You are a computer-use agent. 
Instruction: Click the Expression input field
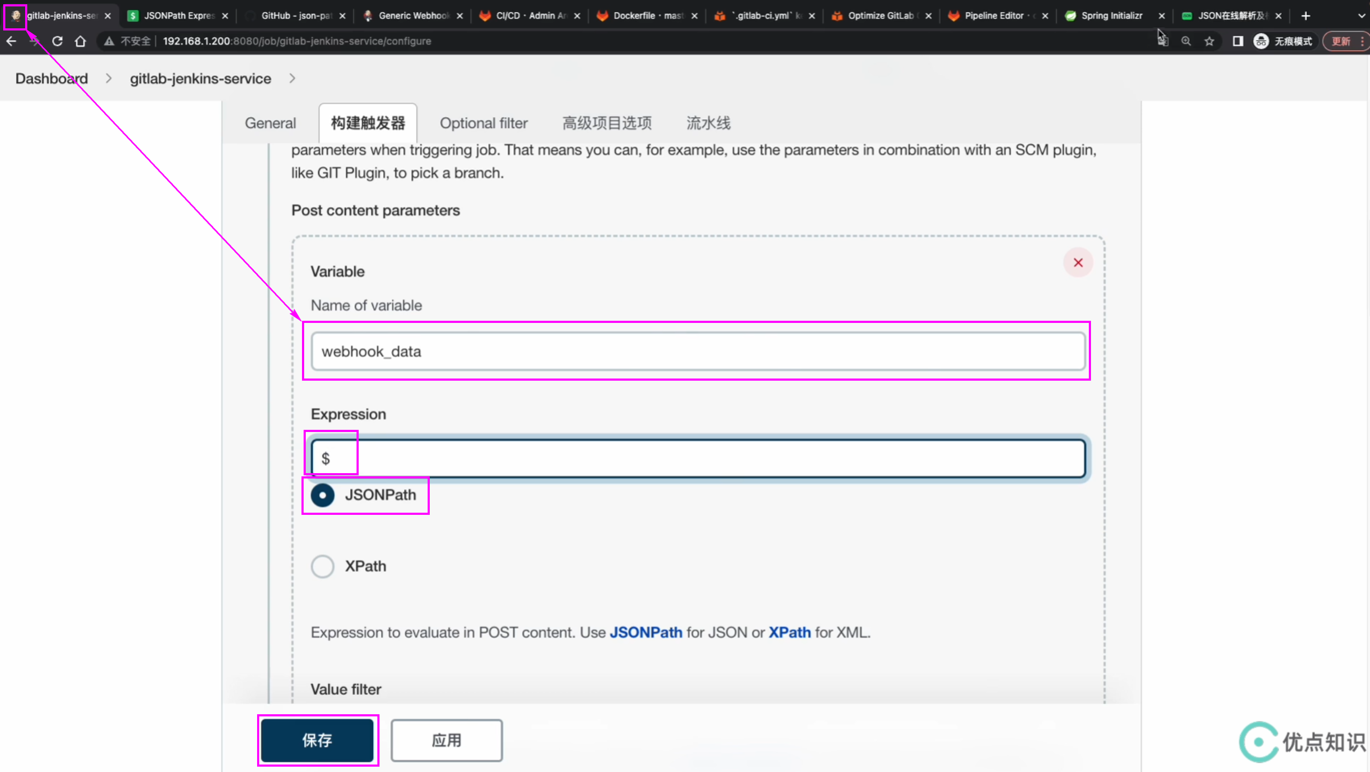698,459
